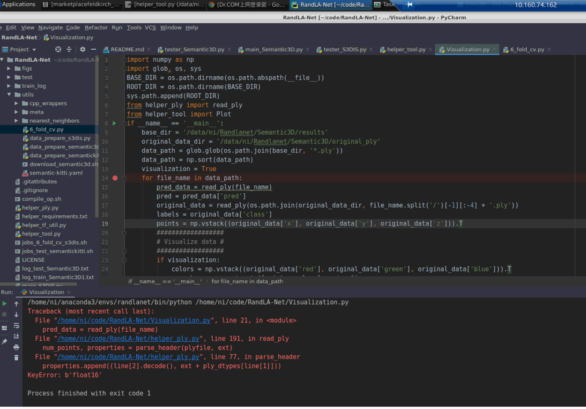Click the restore layout icon in Run panel

pos(5,328)
